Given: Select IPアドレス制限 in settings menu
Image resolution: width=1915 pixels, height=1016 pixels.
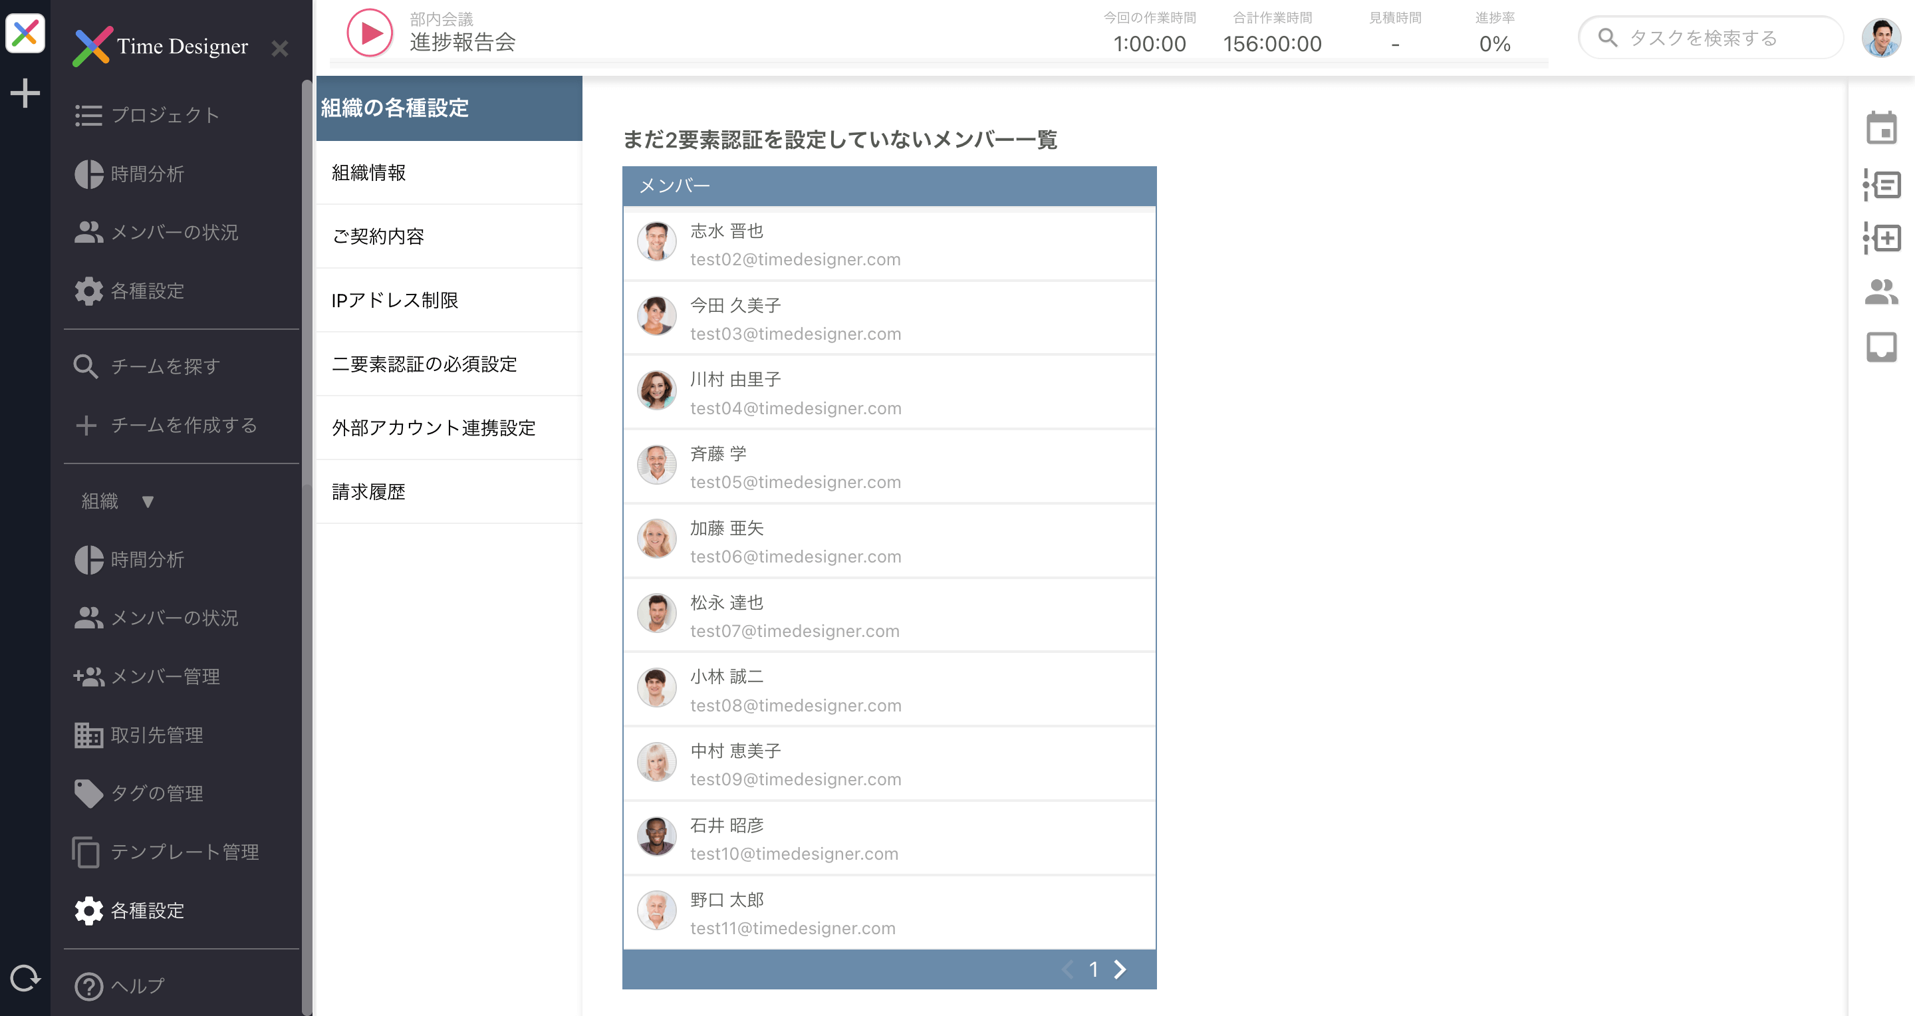Looking at the screenshot, I should click(395, 301).
